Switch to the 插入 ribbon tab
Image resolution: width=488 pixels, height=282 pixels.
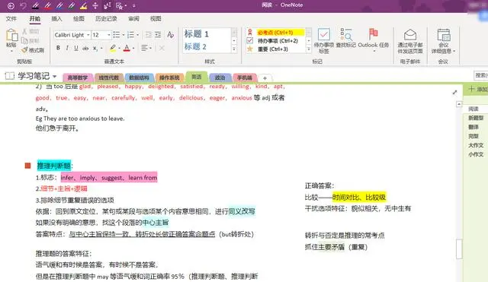coord(56,18)
